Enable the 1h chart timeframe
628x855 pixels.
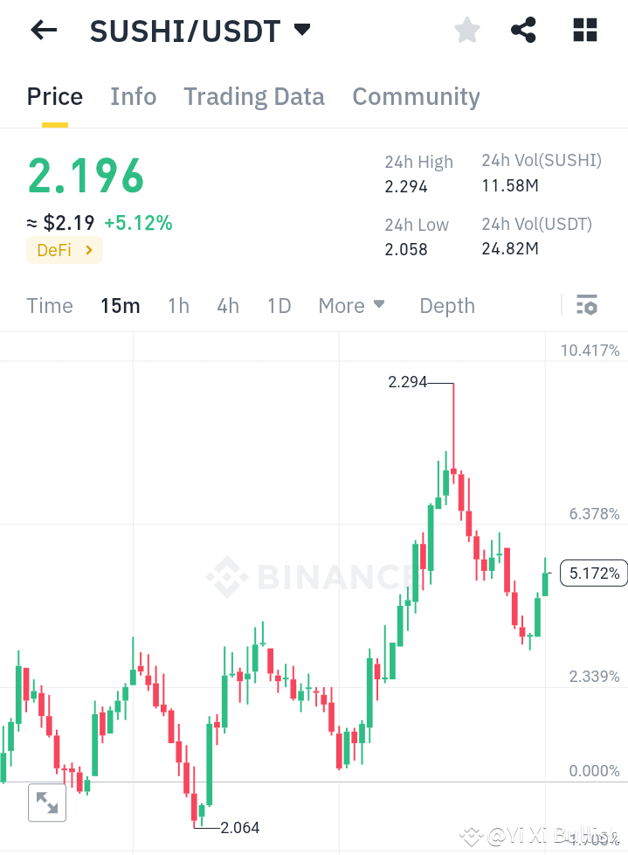tap(178, 305)
